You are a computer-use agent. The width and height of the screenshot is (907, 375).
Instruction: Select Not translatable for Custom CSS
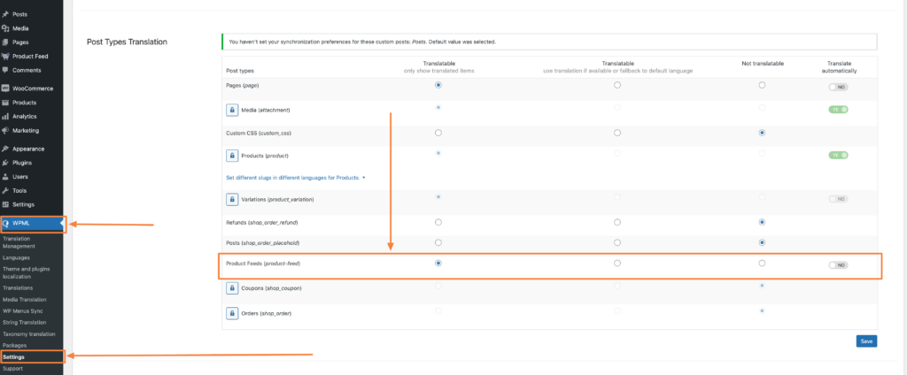pos(762,133)
